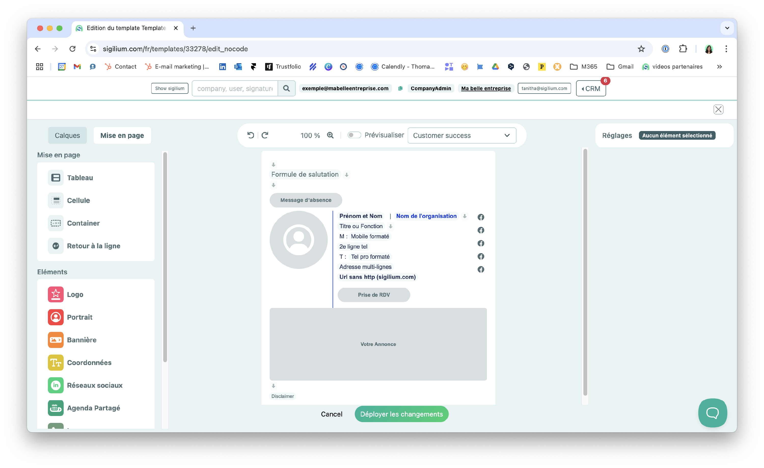
Task: Open the Customer success dropdown
Action: pos(461,135)
